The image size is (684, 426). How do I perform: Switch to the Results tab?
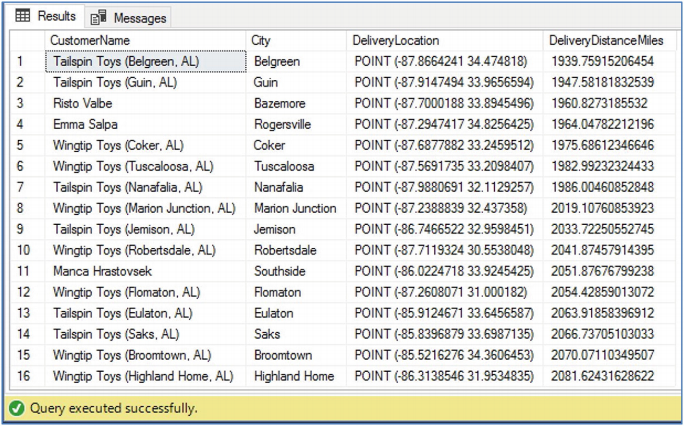tap(46, 16)
